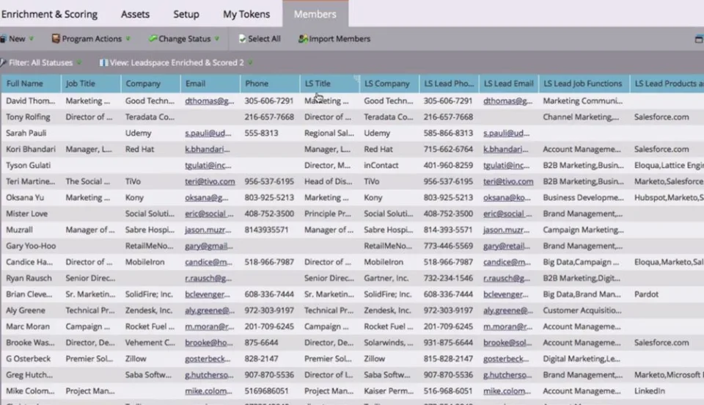Click phone number 8143935571

[266, 230]
